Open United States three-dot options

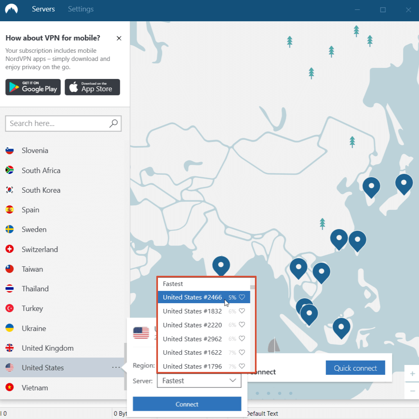(x=116, y=368)
